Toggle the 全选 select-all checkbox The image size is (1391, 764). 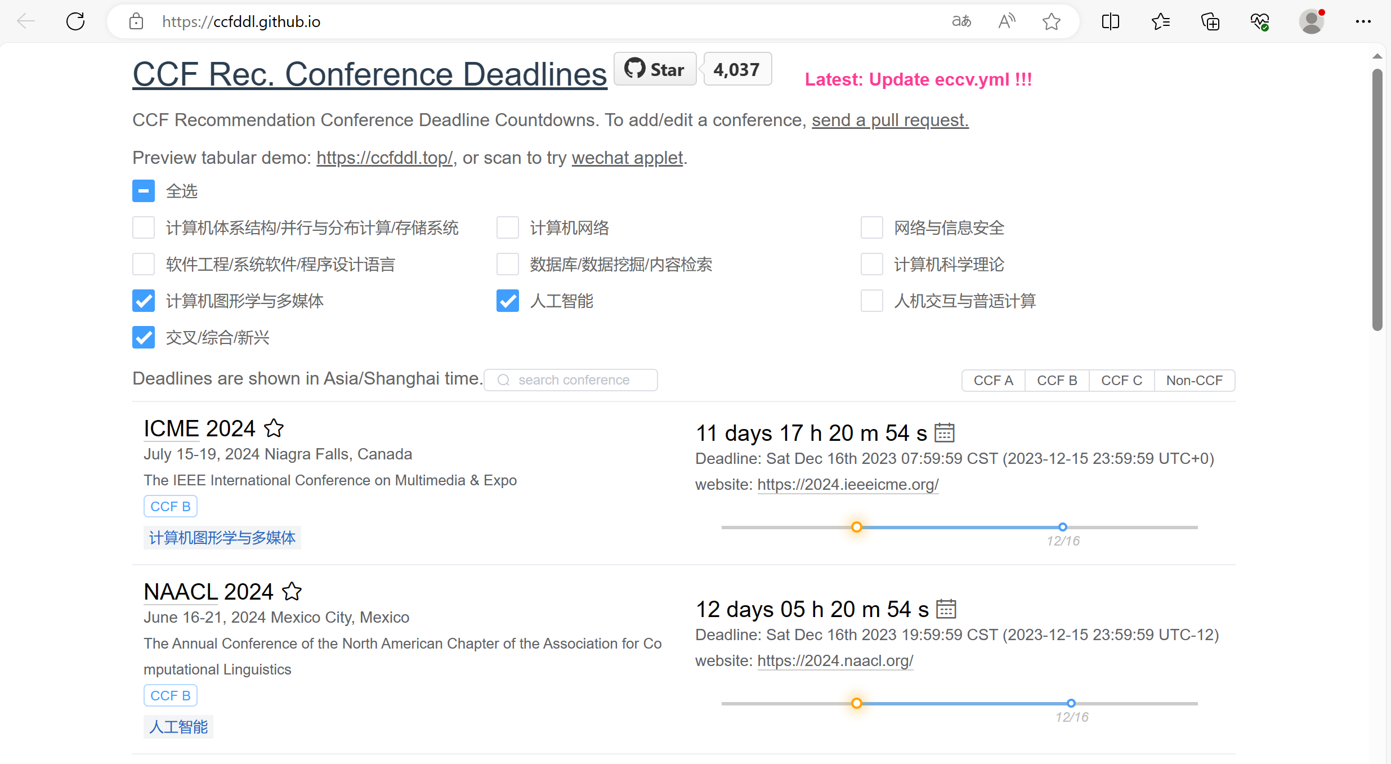pos(144,191)
